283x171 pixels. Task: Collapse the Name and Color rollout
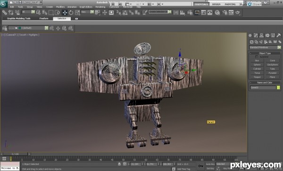[265, 82]
